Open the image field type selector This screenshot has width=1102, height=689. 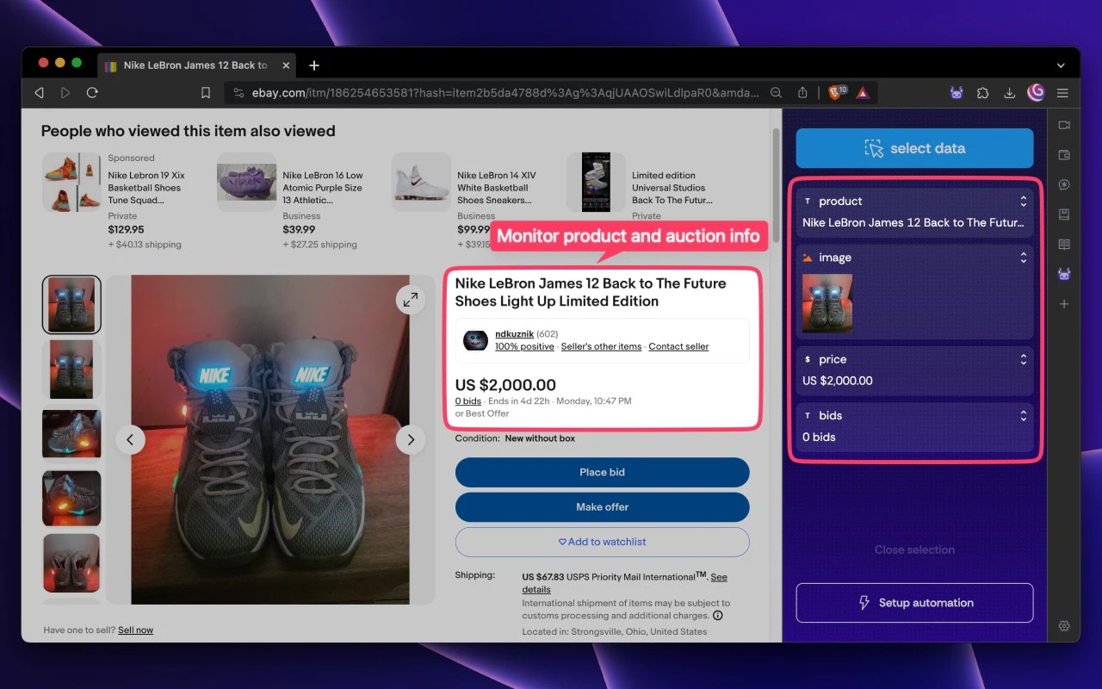(x=1023, y=258)
